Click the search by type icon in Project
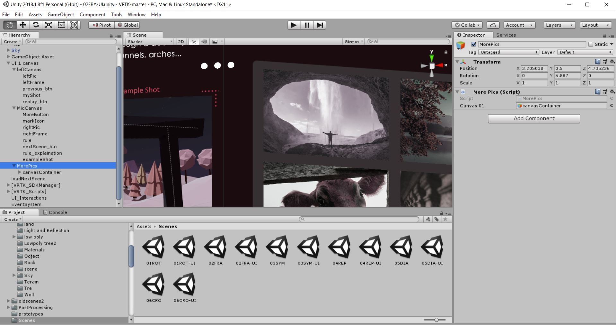This screenshot has width=616, height=325. coord(428,219)
